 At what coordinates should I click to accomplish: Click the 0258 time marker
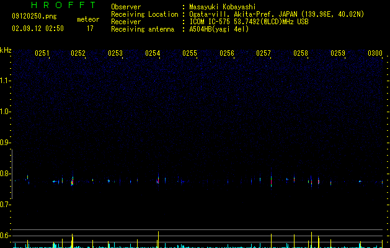pos(301,53)
